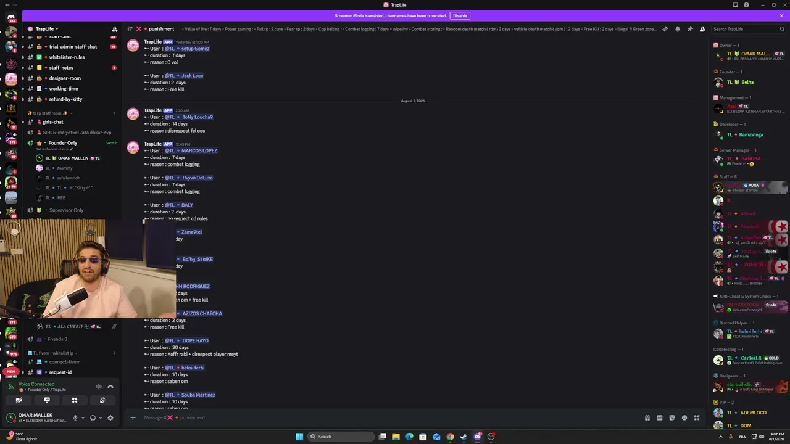Open the emoji picker
The image size is (790, 444).
[684, 417]
